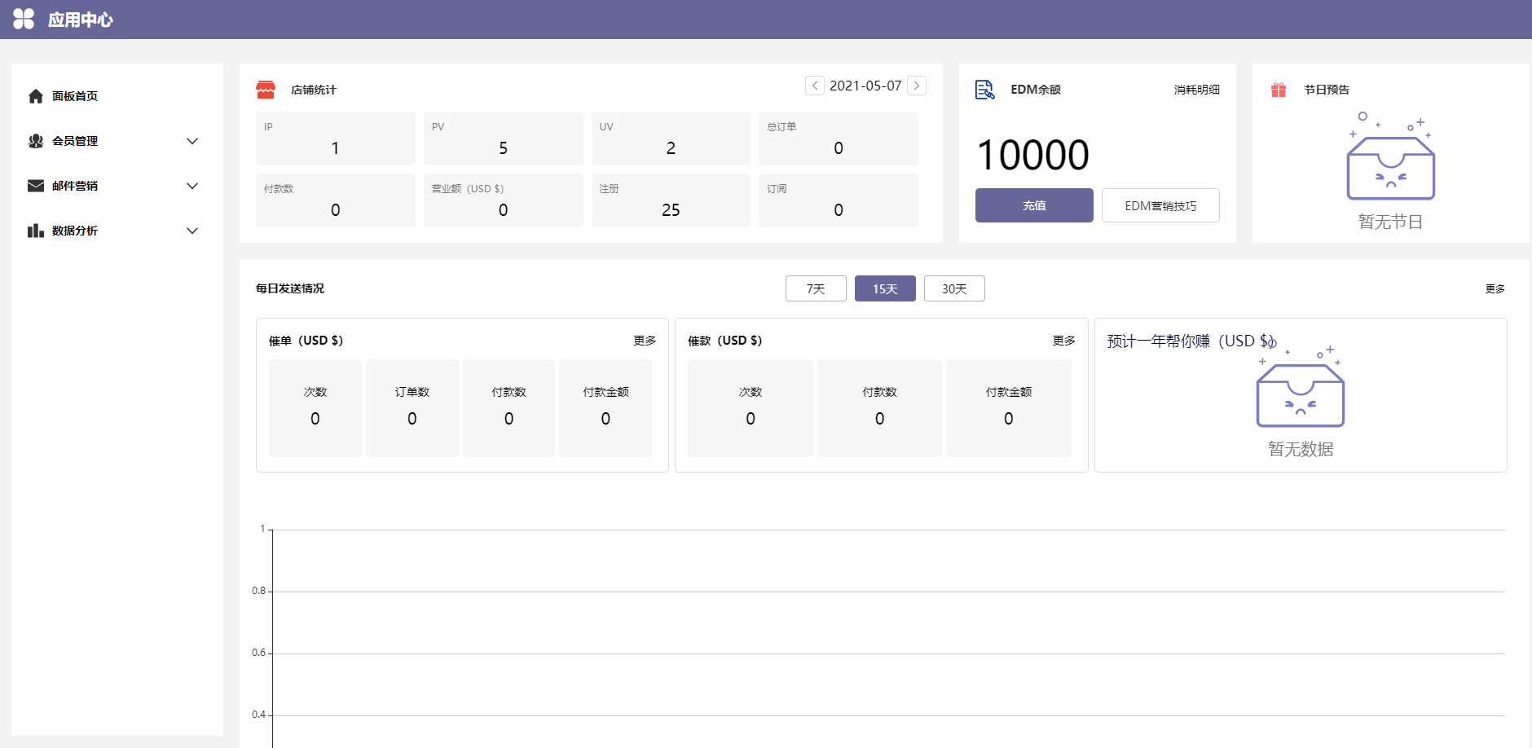This screenshot has width=1532, height=748.
Task: Click the EDM营销技巧 button
Action: pos(1160,205)
